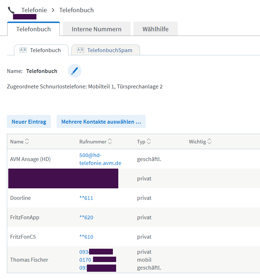Click the Zugeordnete Schnurlostelefone text line
Screen dimensions: 260x280
(85, 87)
